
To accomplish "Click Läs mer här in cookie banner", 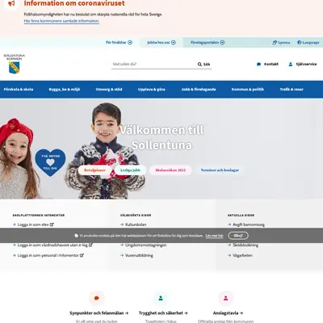I will [214, 236].
